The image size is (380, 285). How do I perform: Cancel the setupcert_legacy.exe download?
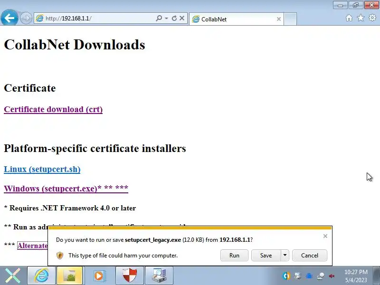pyautogui.click(x=310, y=256)
